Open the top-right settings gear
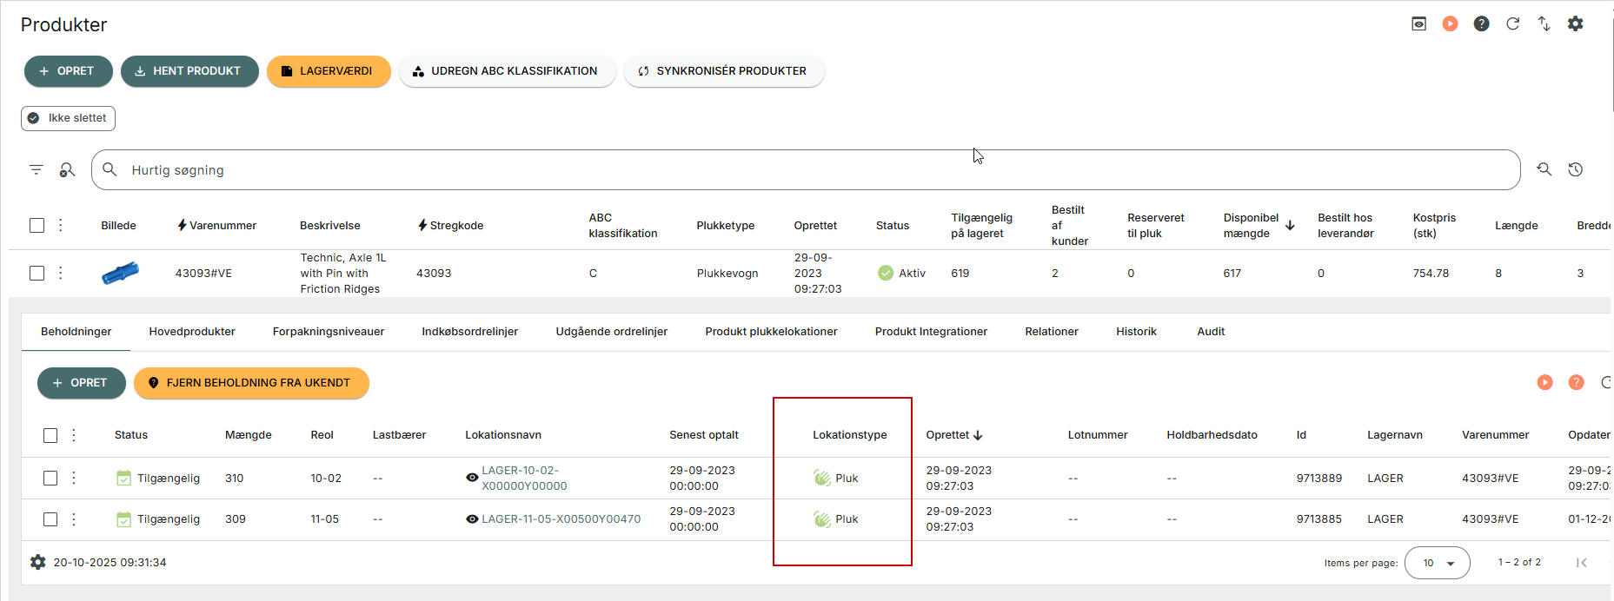 click(x=1575, y=23)
